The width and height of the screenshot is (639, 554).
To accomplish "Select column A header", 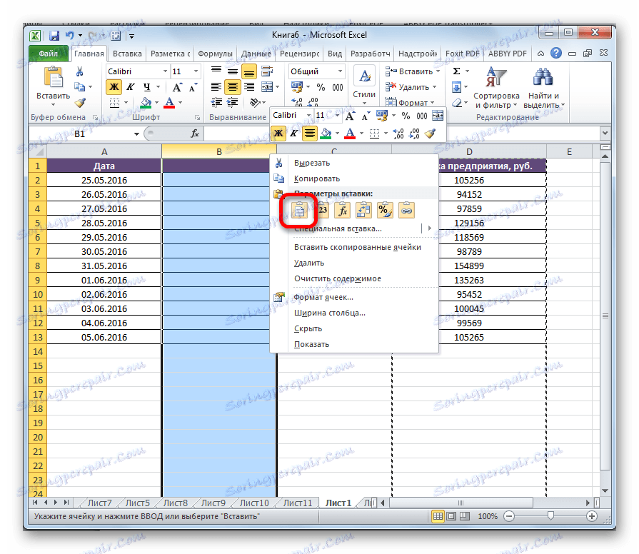I will click(104, 152).
